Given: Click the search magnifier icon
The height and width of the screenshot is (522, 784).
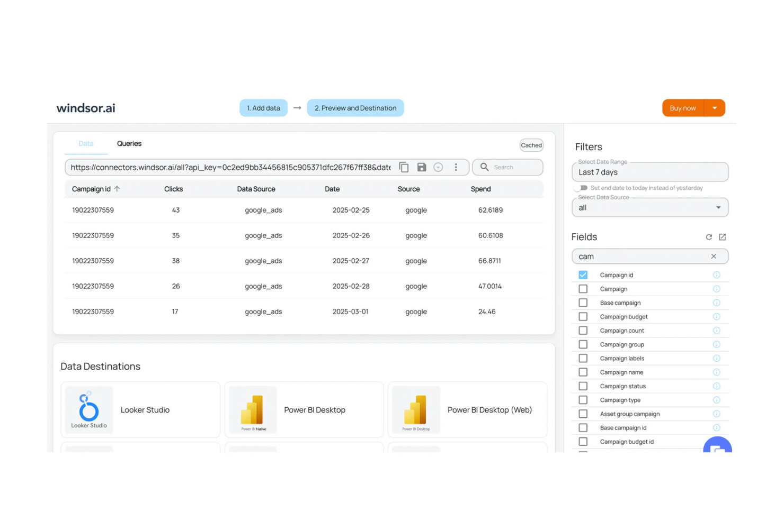Looking at the screenshot, I should pyautogui.click(x=484, y=167).
